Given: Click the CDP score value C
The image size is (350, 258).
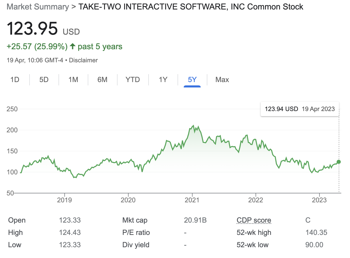Looking at the screenshot, I should 308,220.
